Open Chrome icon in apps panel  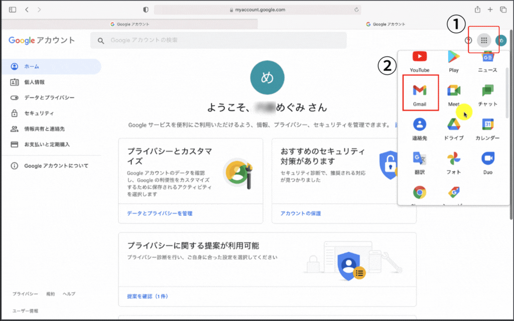(x=420, y=193)
